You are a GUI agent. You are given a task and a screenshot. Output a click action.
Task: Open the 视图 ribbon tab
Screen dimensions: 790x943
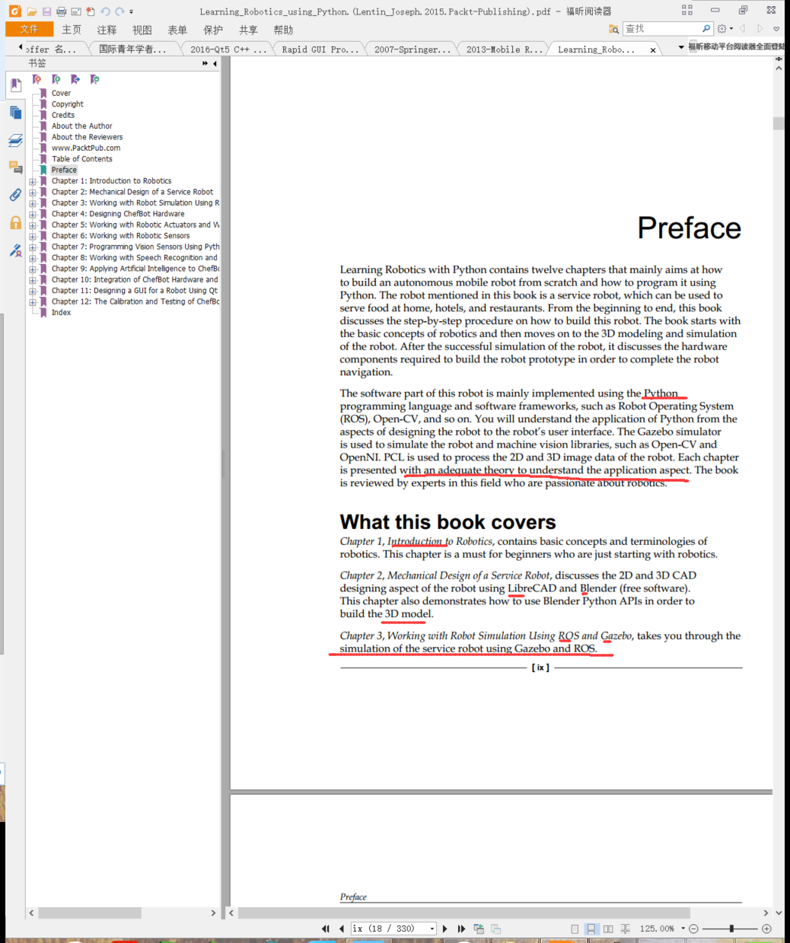142,30
